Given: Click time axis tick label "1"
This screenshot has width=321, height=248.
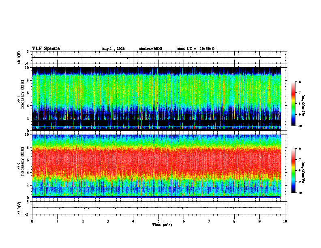Looking at the screenshot, I should point(57,221).
